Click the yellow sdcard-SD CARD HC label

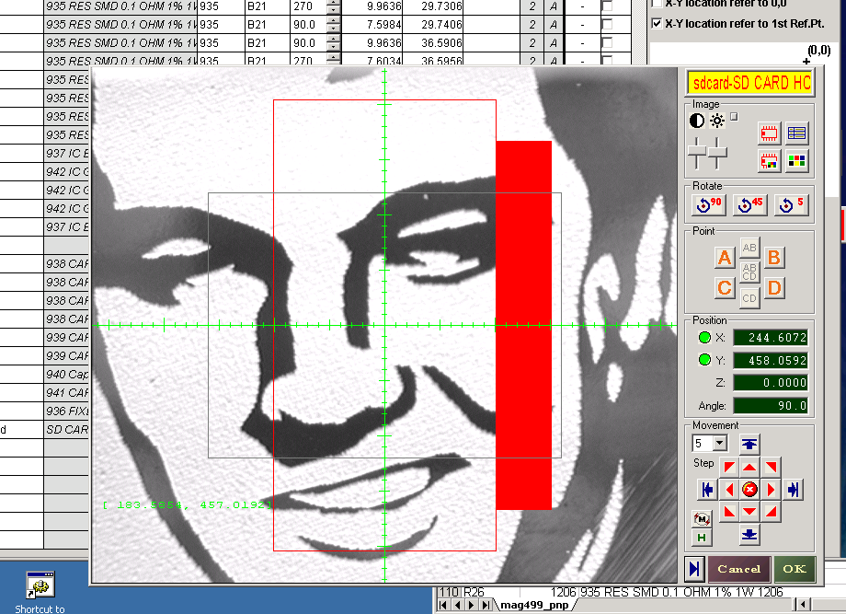(x=750, y=83)
